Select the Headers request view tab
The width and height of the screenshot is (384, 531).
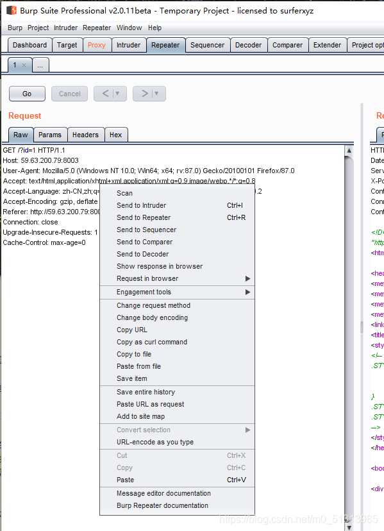pos(85,135)
